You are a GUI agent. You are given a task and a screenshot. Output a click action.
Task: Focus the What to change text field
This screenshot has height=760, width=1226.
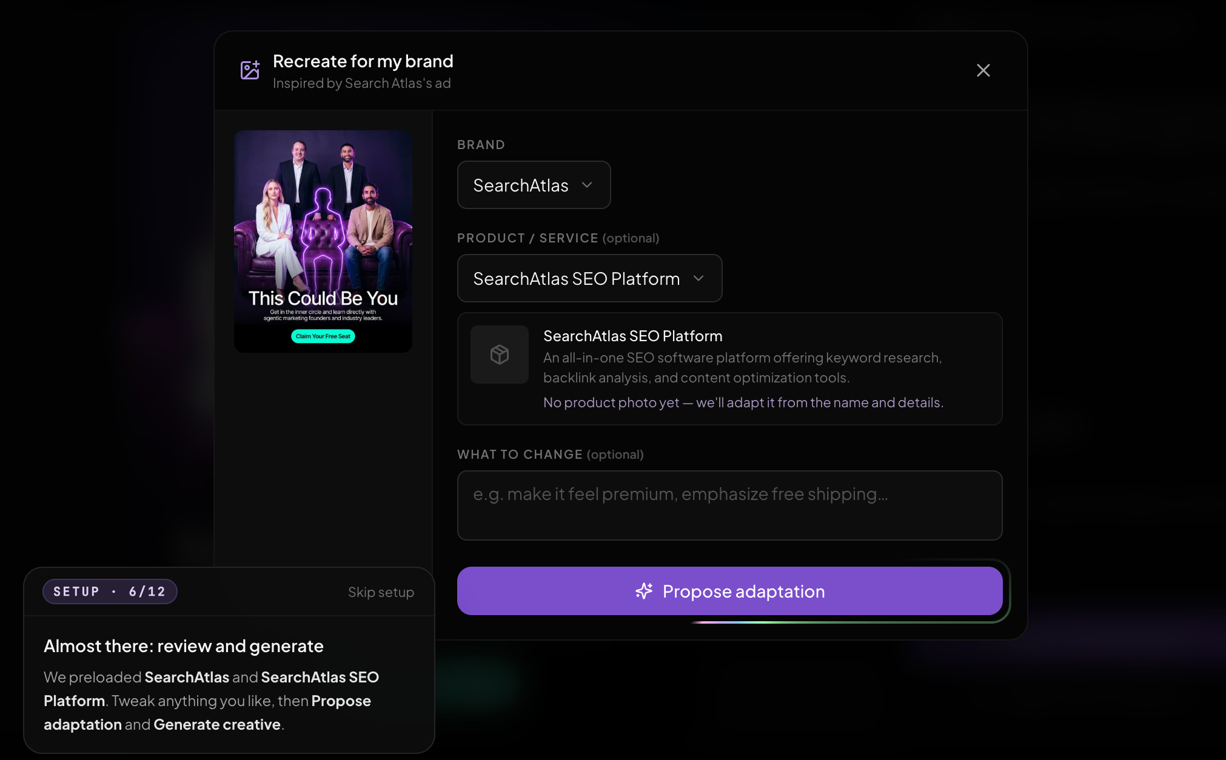pyautogui.click(x=729, y=505)
